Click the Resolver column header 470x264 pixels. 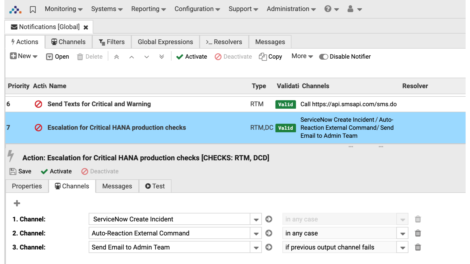(415, 86)
